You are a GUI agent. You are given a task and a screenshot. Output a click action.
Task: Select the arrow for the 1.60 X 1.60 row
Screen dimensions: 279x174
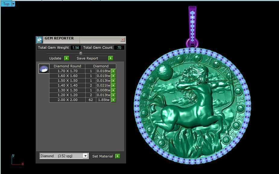(113, 76)
